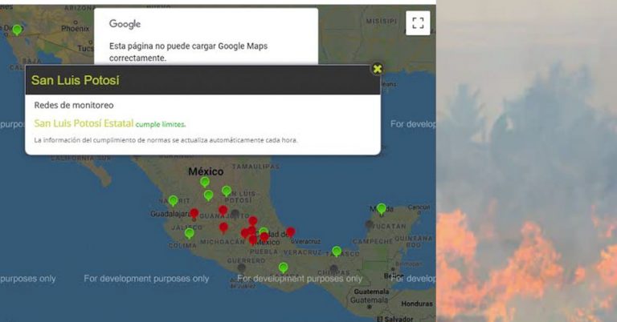This screenshot has height=322, width=617.
Task: Click the hourly update note text
Action: (165, 140)
